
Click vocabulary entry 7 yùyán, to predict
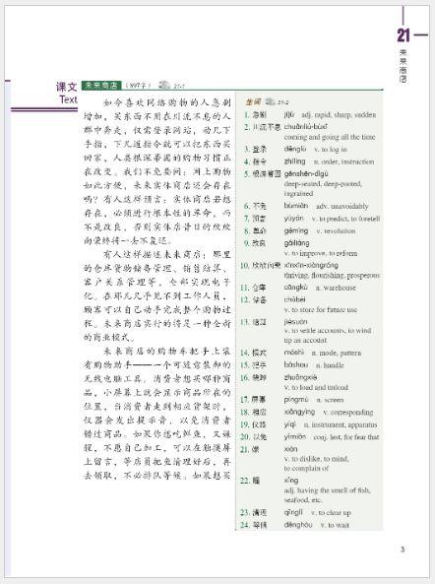[x=312, y=219]
